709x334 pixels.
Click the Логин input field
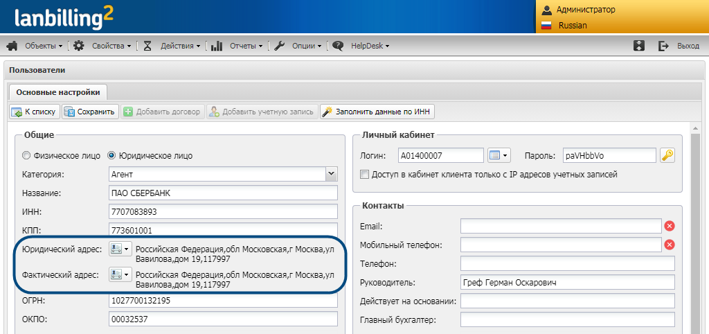click(x=441, y=155)
